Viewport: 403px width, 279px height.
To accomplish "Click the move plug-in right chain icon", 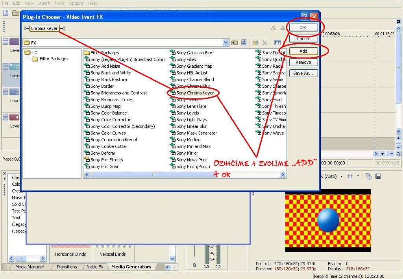I will click(283, 28).
